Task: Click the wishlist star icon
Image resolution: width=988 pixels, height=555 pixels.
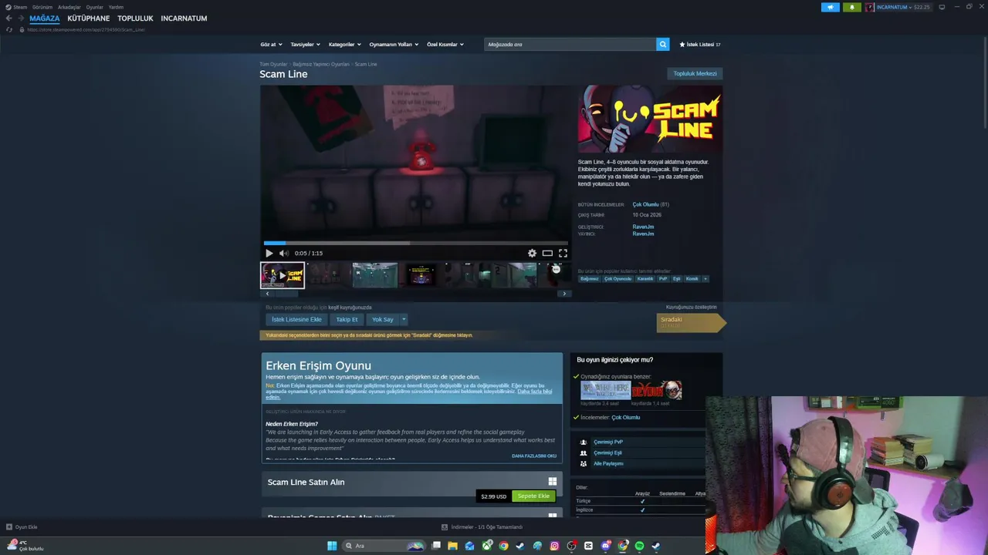Action: [682, 45]
